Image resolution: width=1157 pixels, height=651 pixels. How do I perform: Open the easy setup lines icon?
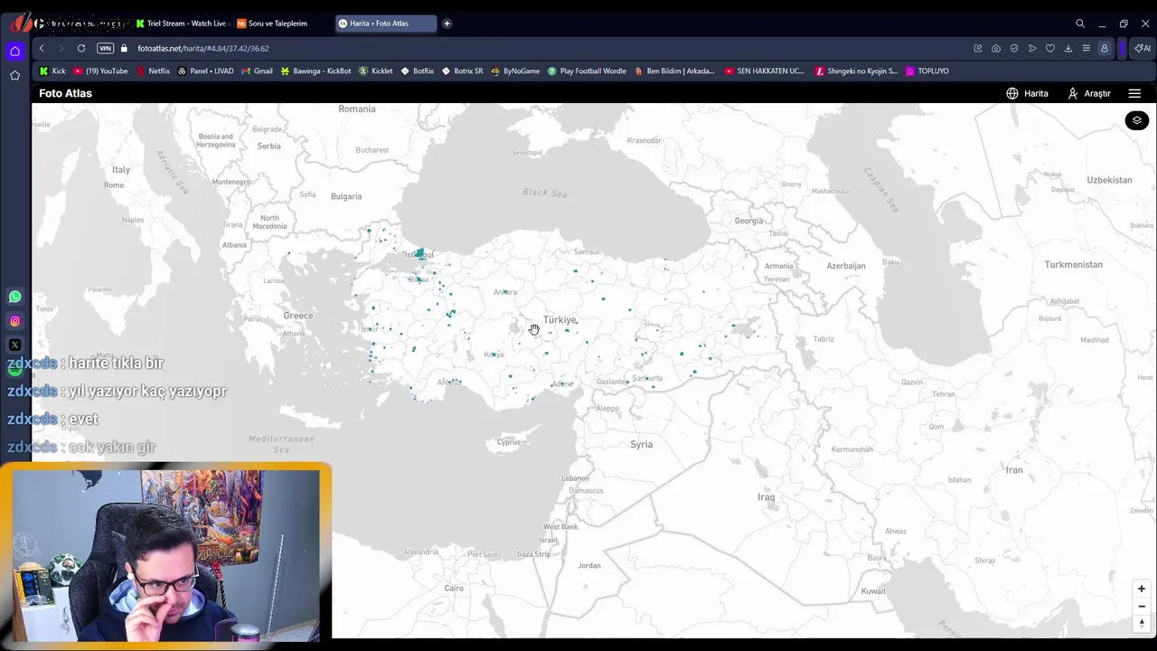click(1086, 48)
